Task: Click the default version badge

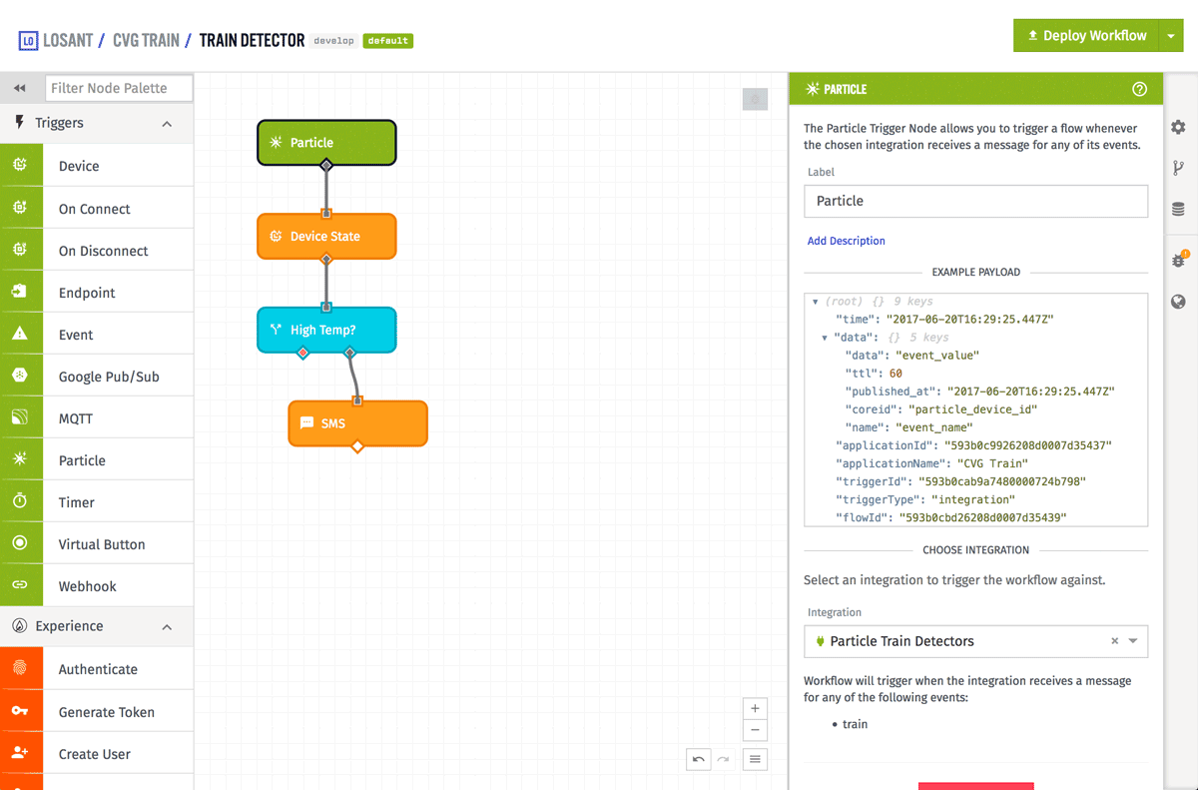Action: [387, 41]
